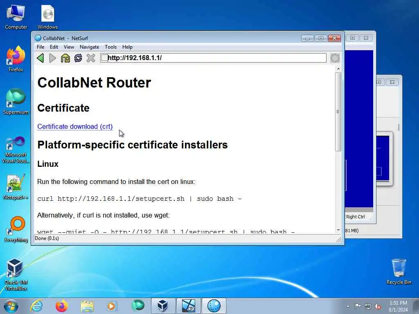Image resolution: width=419 pixels, height=314 pixels.
Task: Close the background VM window
Action: pos(366,38)
